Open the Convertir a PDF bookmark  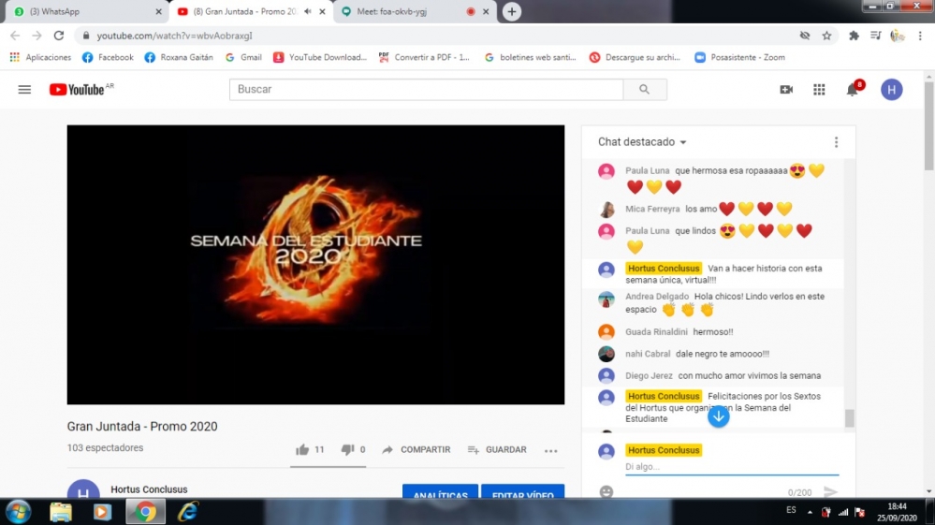point(425,57)
